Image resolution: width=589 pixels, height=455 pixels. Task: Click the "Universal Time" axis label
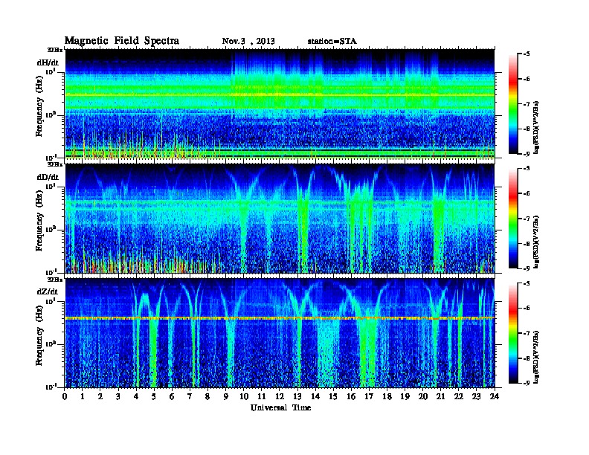pos(280,407)
